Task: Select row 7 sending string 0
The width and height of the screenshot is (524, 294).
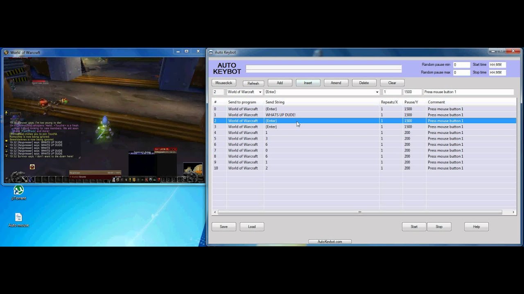Action: pos(364,150)
